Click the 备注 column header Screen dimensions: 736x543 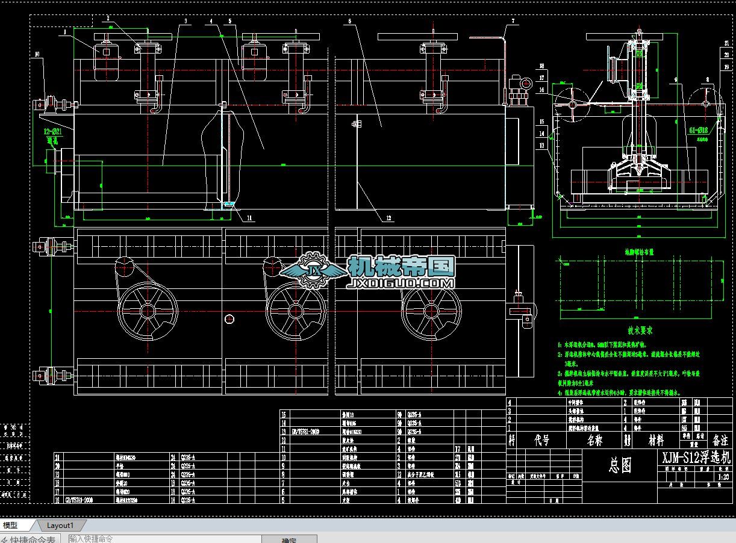coord(720,441)
